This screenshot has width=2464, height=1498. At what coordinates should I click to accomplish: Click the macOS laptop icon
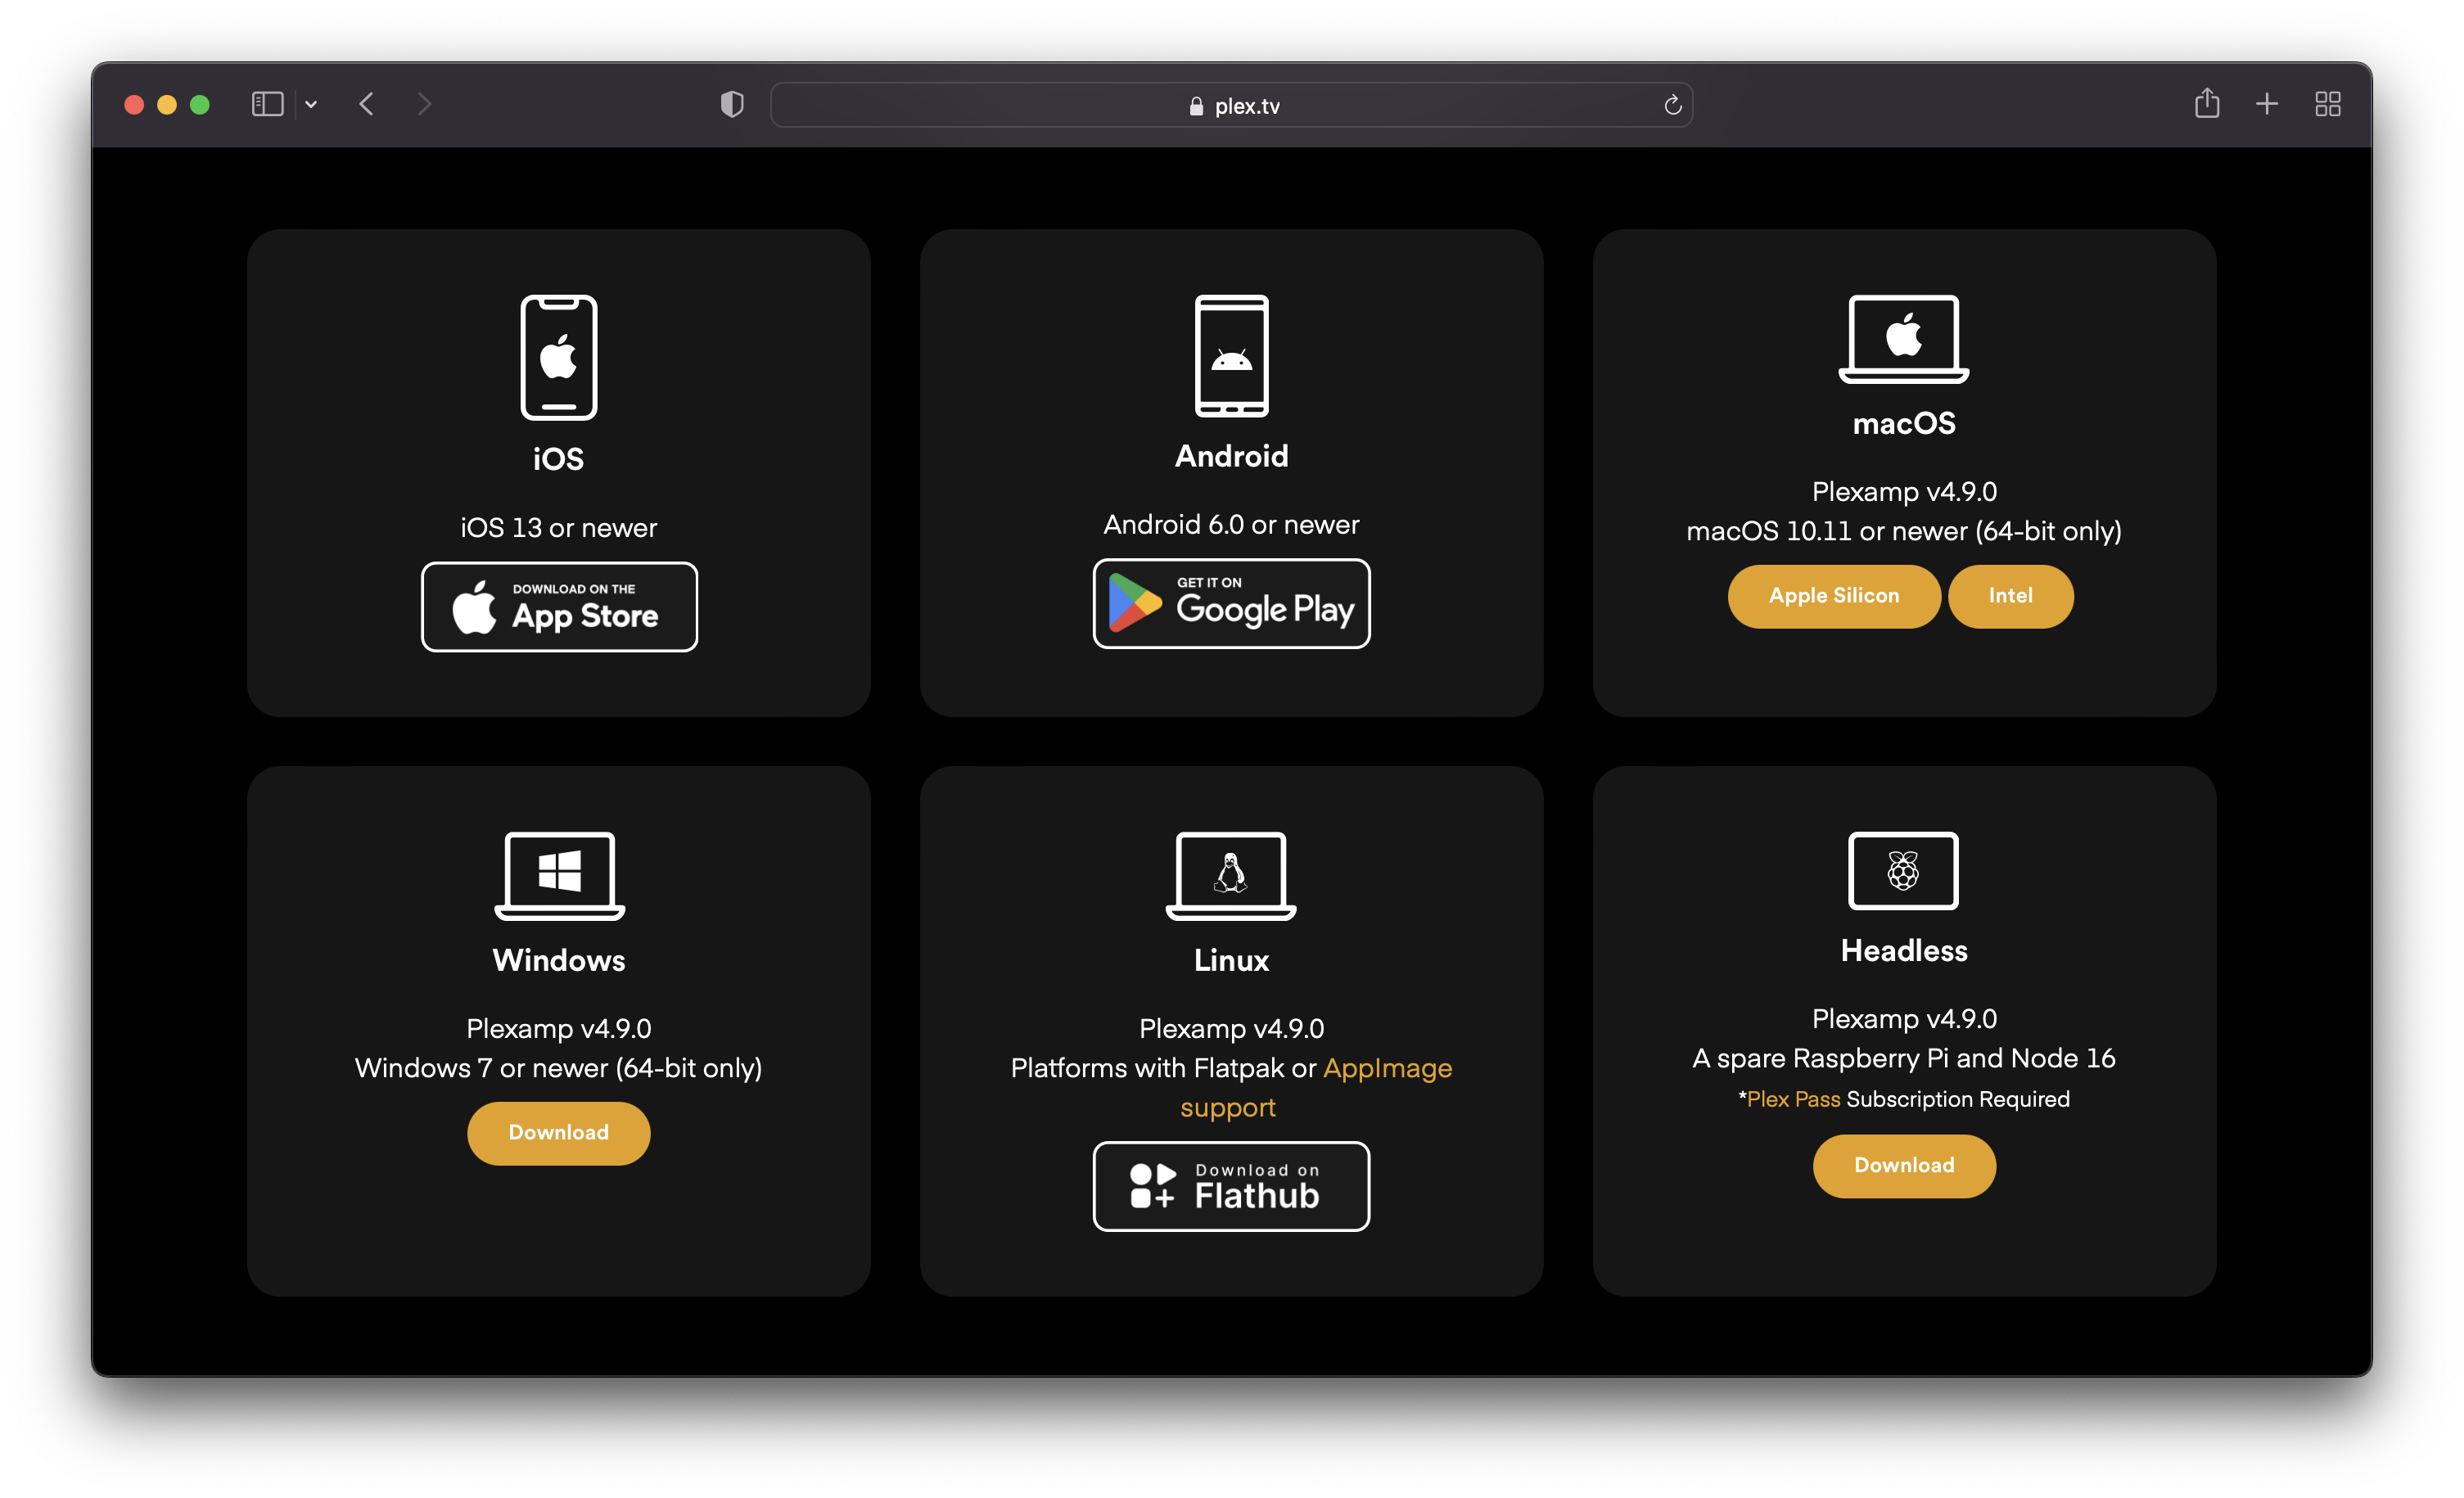tap(1903, 338)
